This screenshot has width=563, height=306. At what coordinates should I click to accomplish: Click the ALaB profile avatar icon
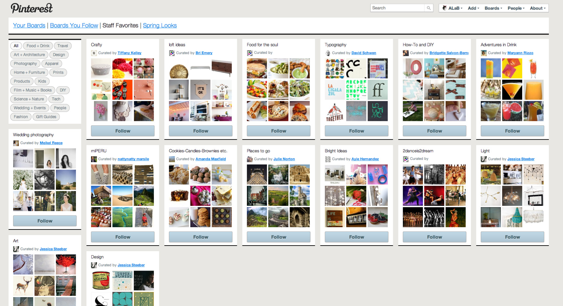tap(444, 8)
